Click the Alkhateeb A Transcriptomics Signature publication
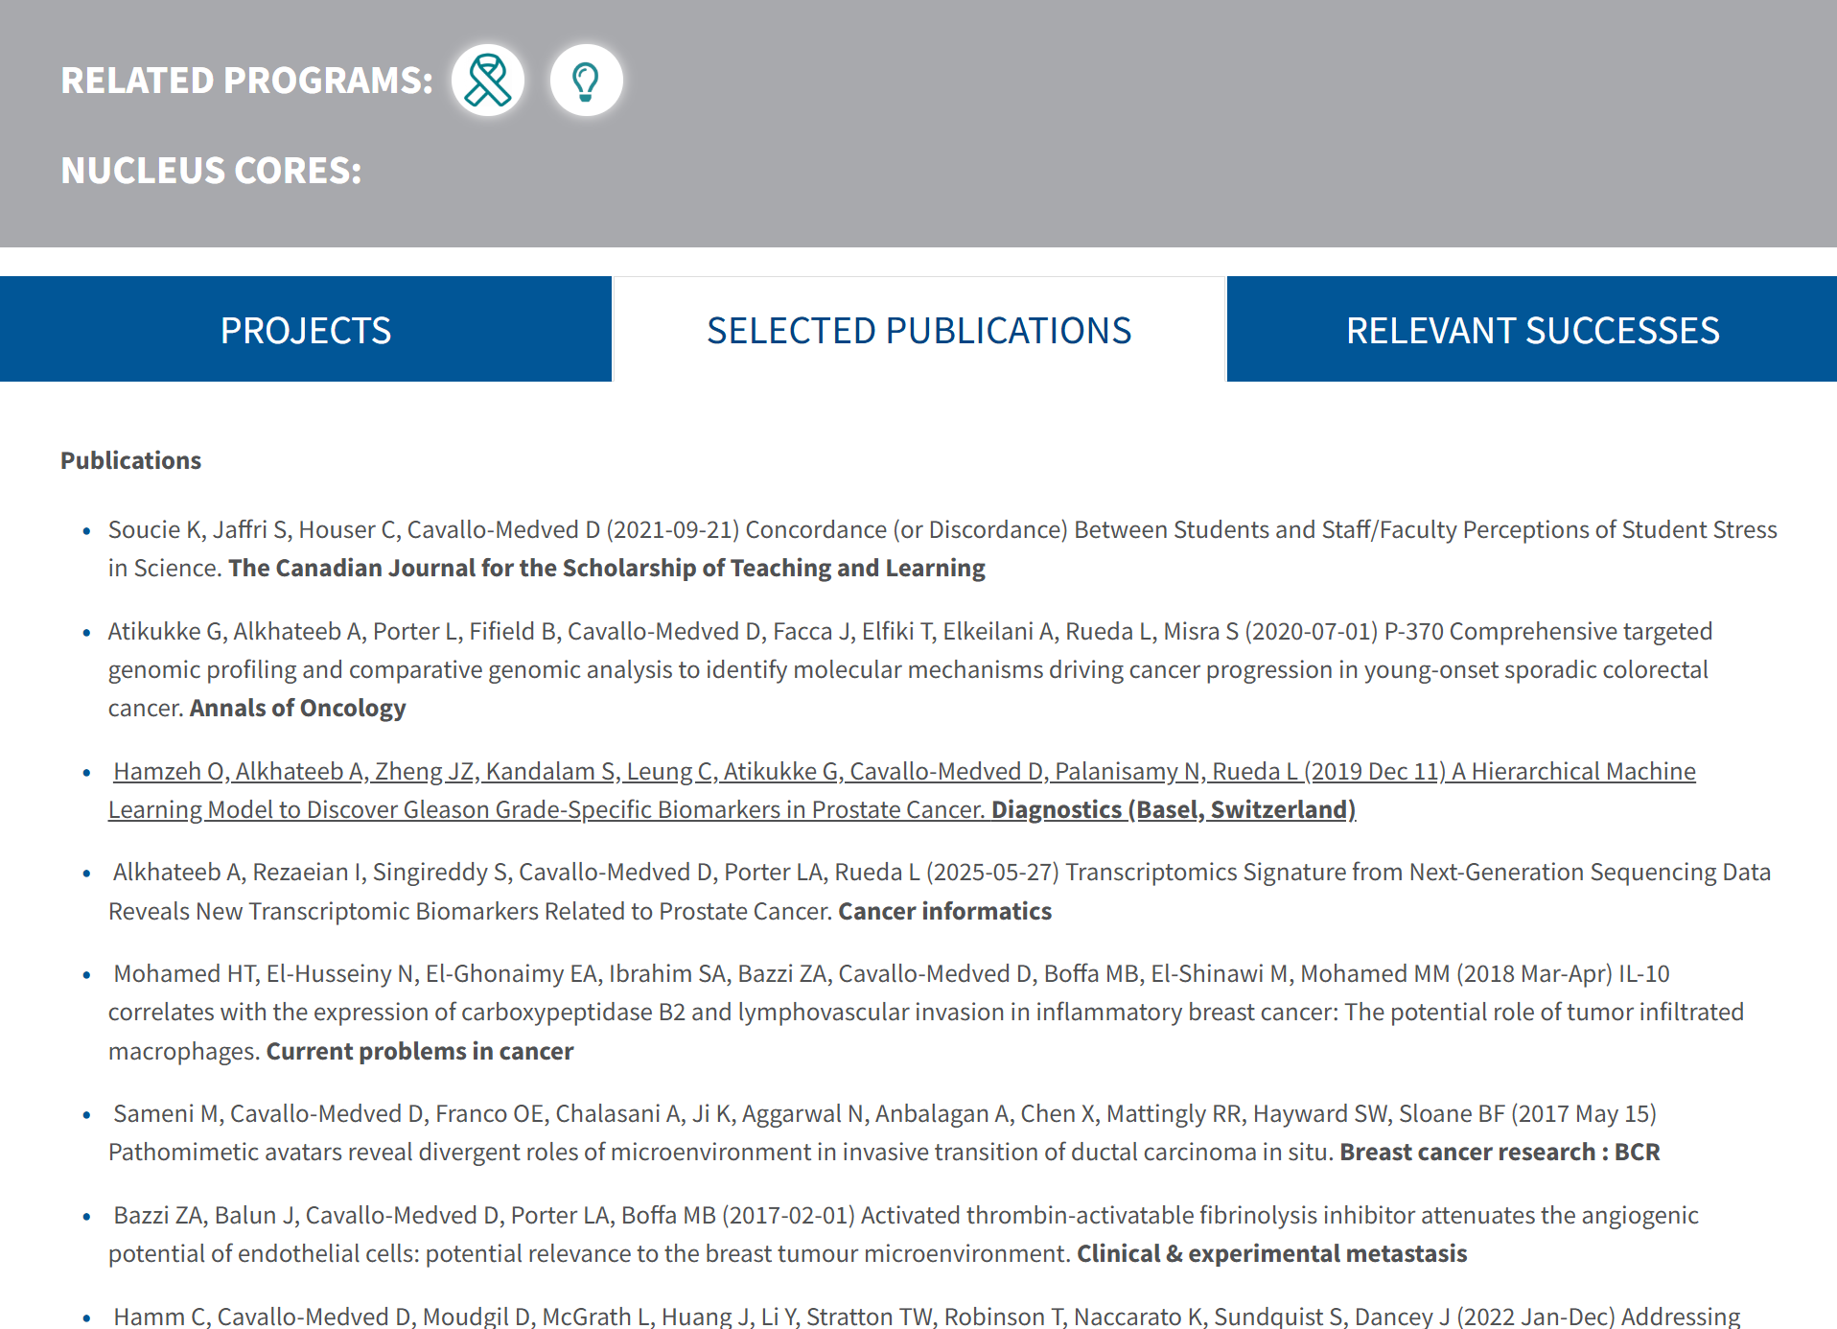This screenshot has width=1837, height=1329. pyautogui.click(x=940, y=892)
